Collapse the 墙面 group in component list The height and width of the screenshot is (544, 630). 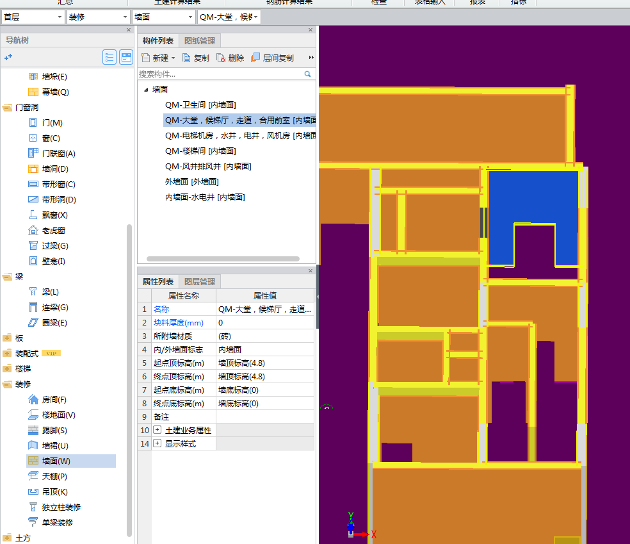(x=146, y=90)
